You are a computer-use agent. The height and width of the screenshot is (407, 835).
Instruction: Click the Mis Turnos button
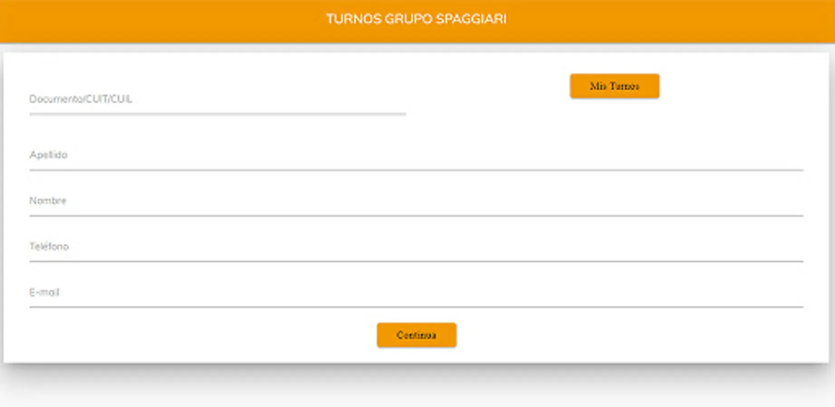614,86
